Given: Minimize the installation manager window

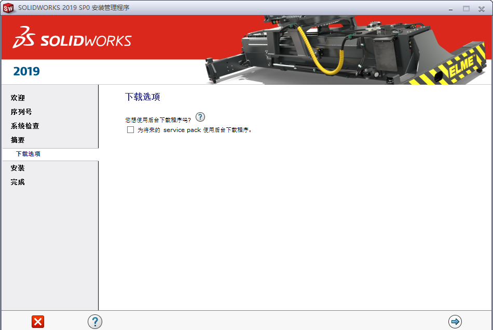Looking at the screenshot, I should pyautogui.click(x=450, y=9).
